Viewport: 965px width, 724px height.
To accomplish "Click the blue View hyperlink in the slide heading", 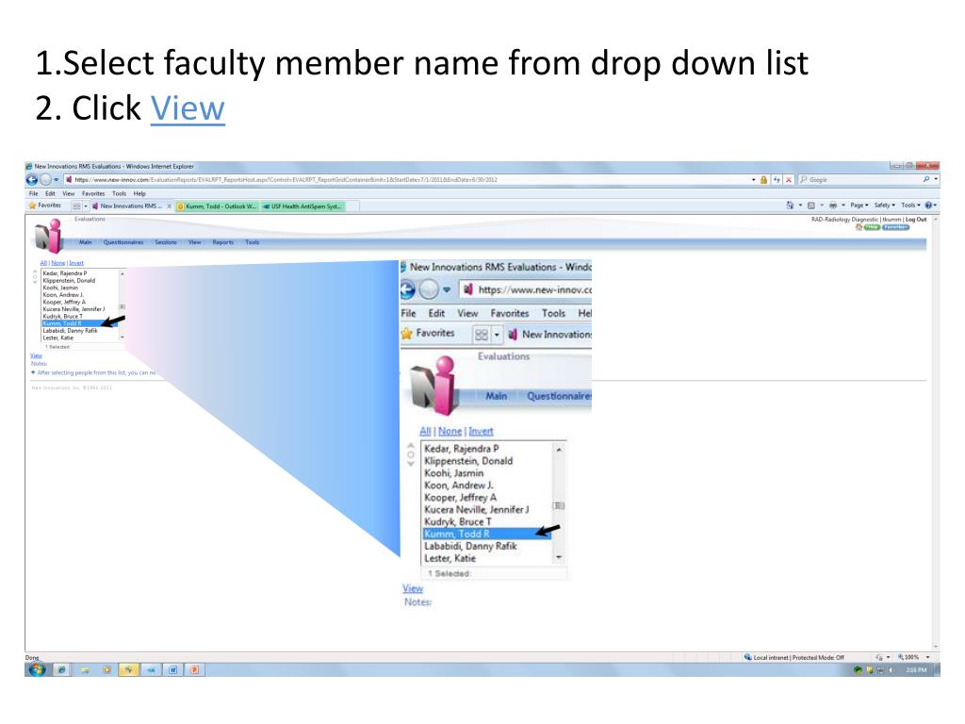I will pos(188,109).
